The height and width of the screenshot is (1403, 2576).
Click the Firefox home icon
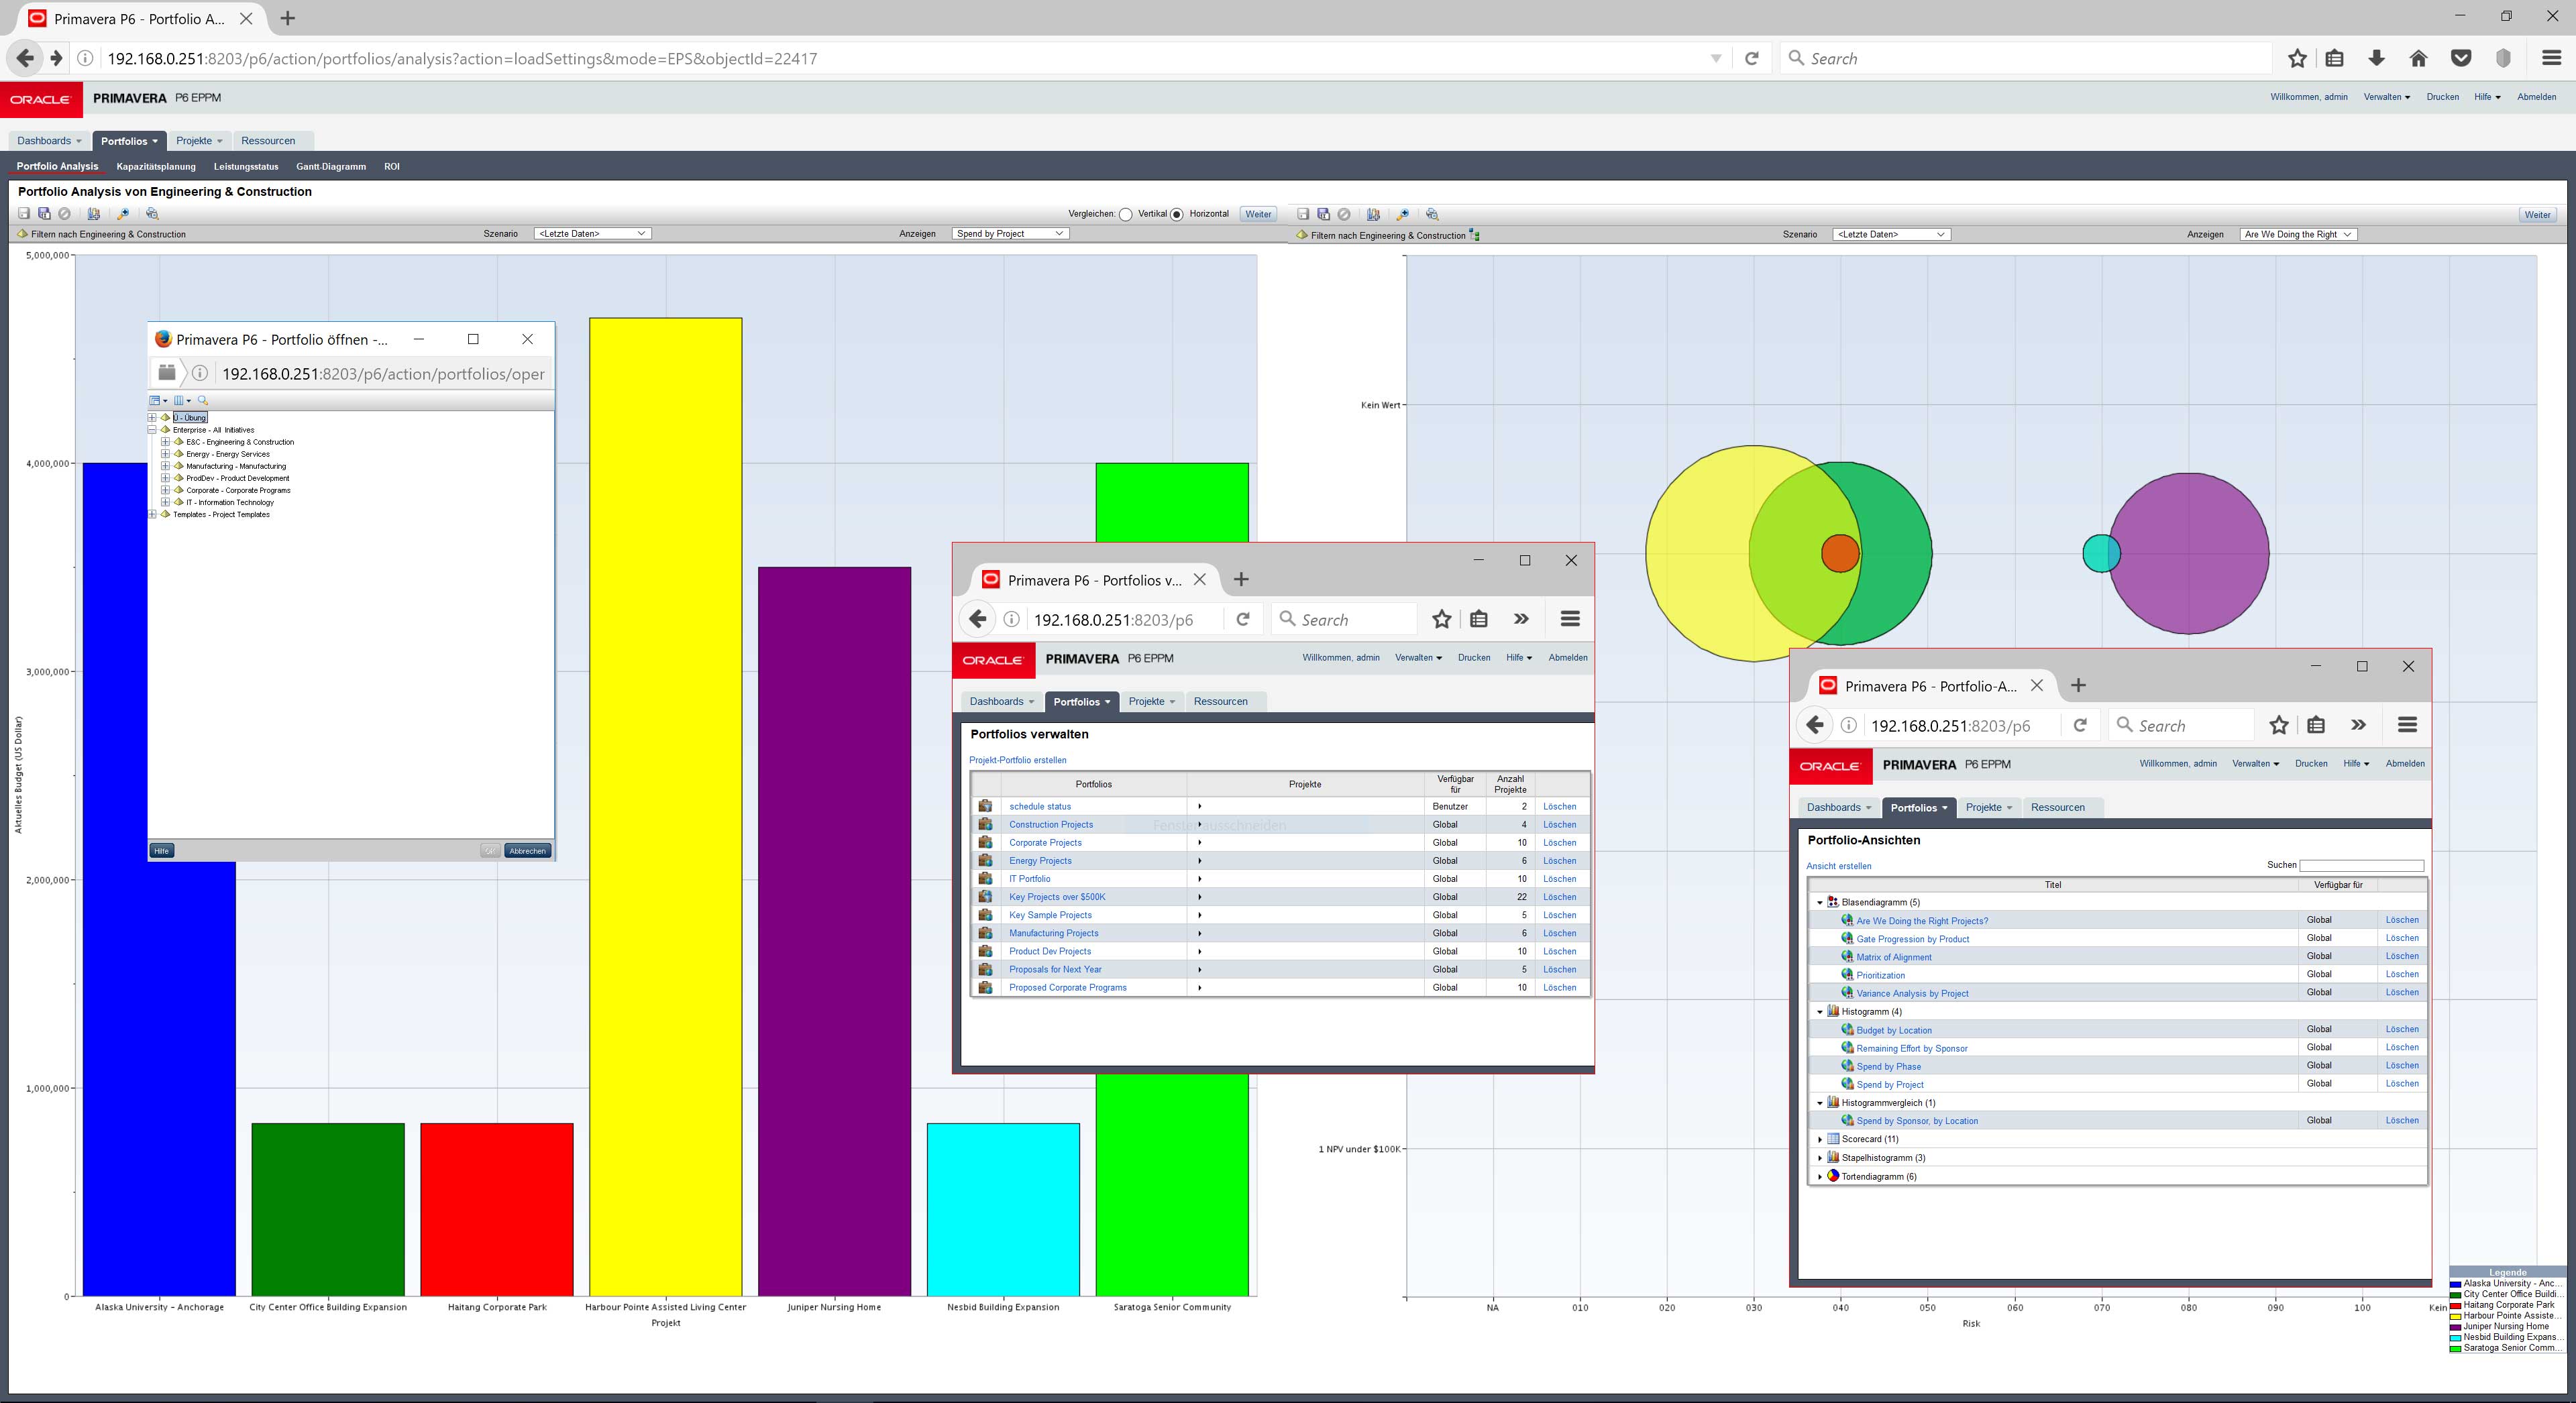(2418, 58)
